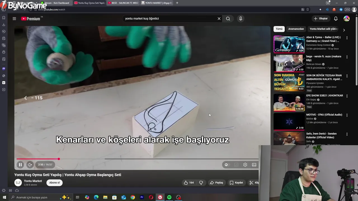This screenshot has width=358, height=201.
Task: Go to YouTube Premium home logo
Action: point(30,19)
